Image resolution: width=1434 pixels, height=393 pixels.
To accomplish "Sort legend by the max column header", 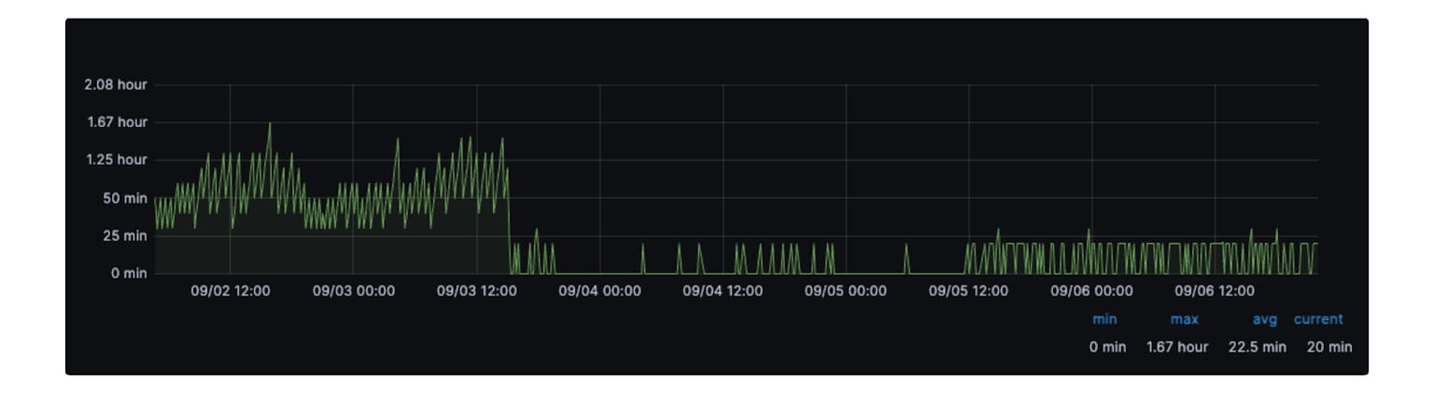I will [x=1184, y=319].
